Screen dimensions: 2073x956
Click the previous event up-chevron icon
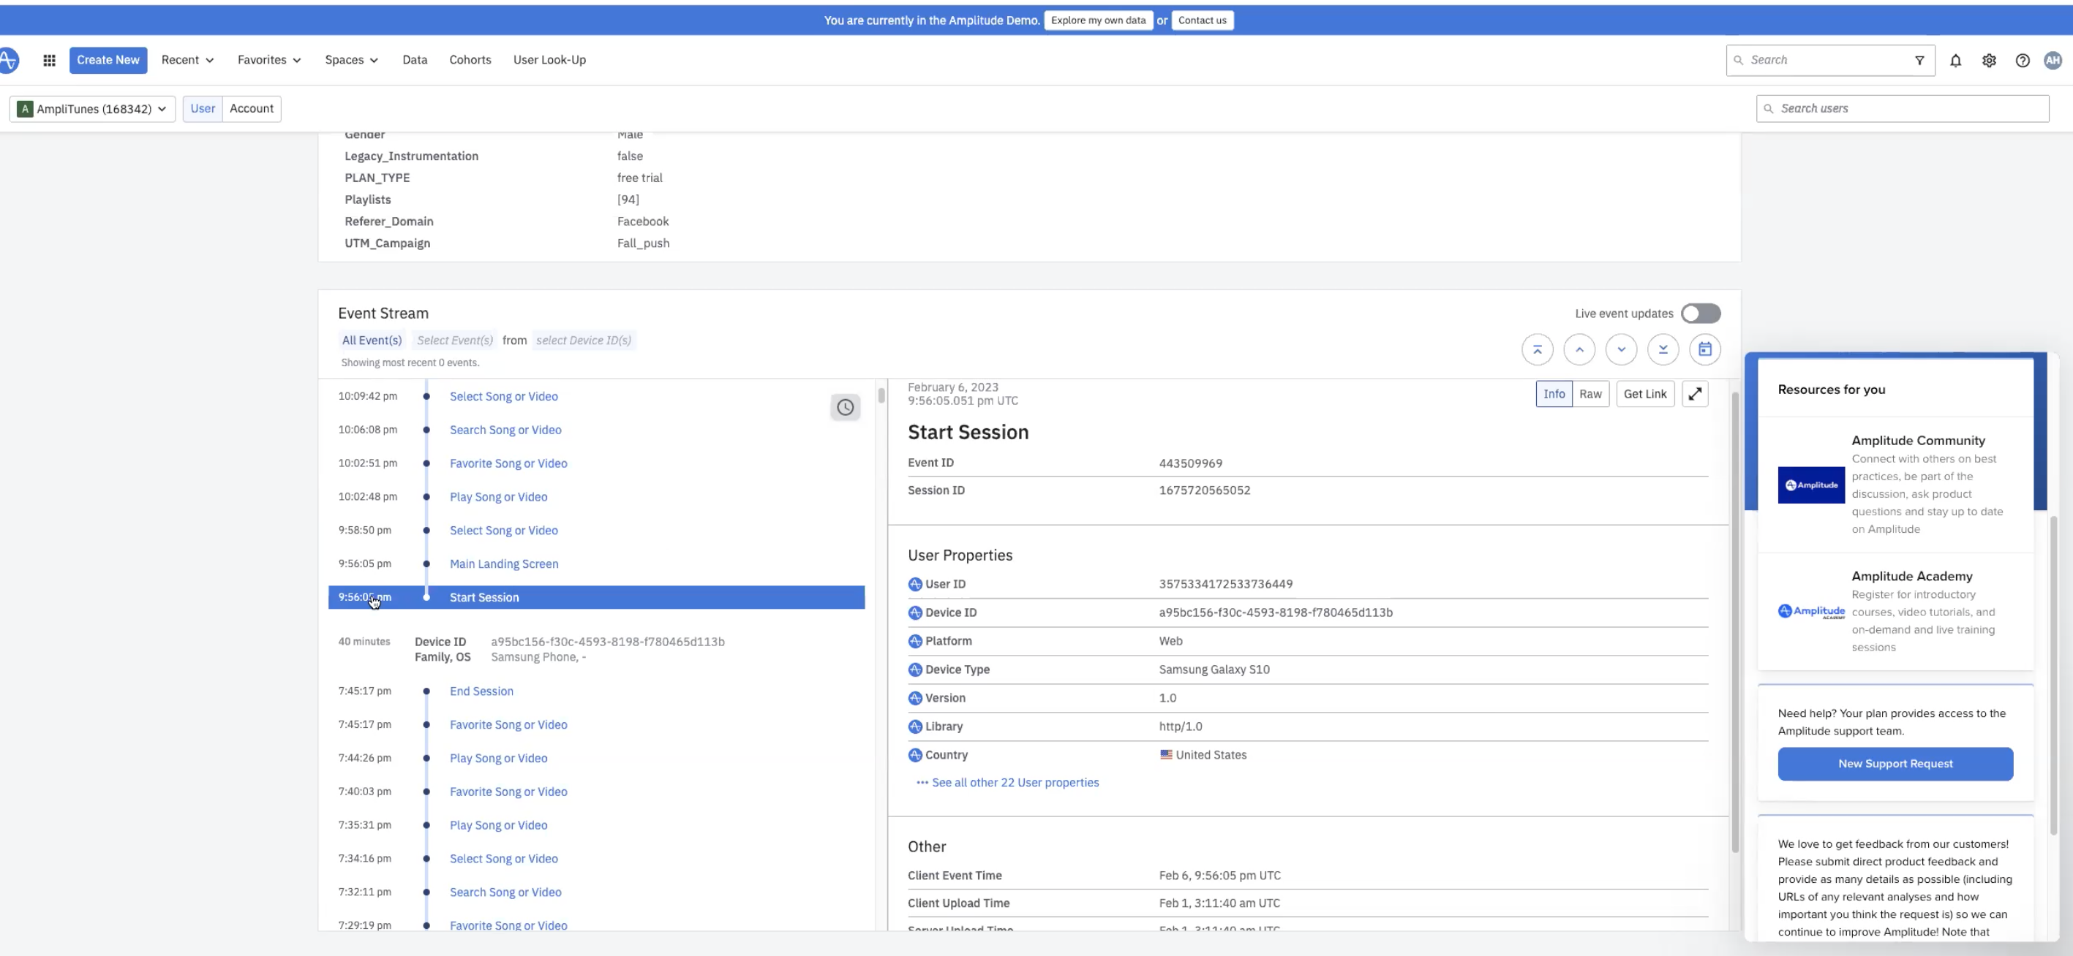coord(1579,349)
